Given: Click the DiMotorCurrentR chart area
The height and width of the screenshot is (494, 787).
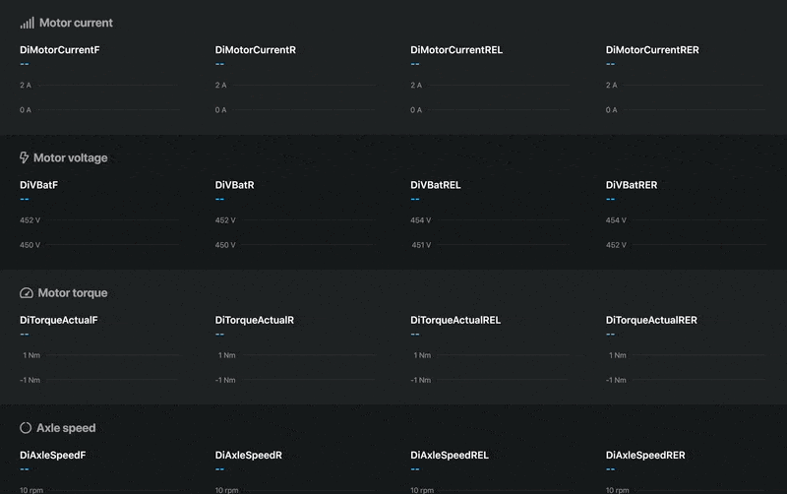Looking at the screenshot, I should (x=293, y=97).
